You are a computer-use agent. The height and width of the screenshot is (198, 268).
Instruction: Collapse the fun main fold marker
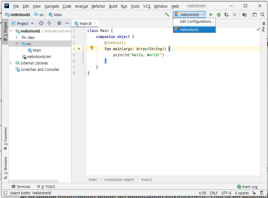coord(86,49)
